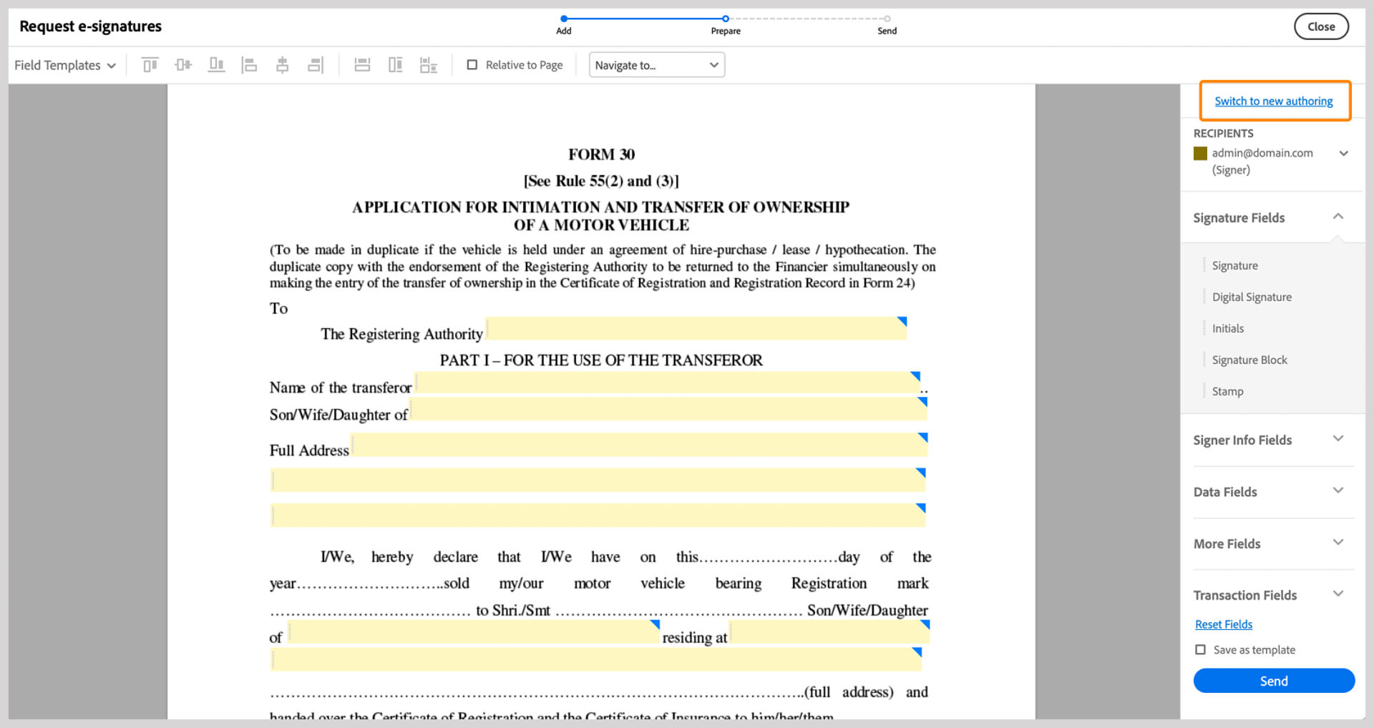Expand the admin@domain.com recipient chevron
This screenshot has height=728, width=1374.
click(1344, 153)
